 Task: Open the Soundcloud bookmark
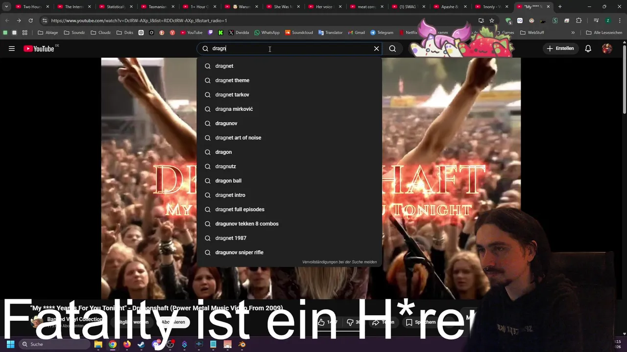(299, 33)
